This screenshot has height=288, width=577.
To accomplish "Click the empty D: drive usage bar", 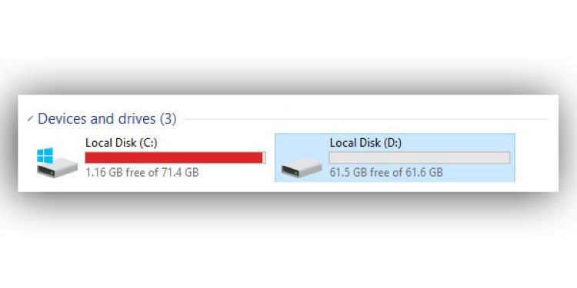I will 419,157.
